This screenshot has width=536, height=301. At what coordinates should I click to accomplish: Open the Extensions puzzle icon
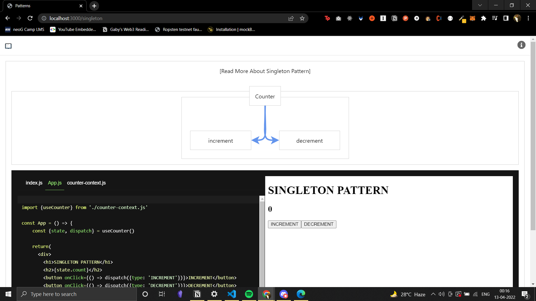tap(484, 18)
